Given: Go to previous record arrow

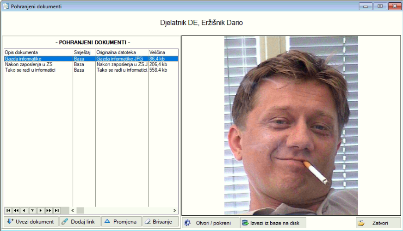Looking at the screenshot, I should 24,211.
